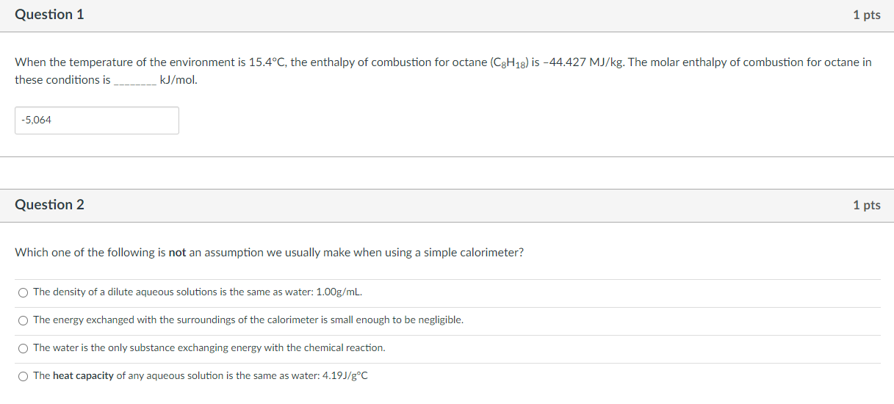Image resolution: width=894 pixels, height=404 pixels.
Task: Click the 1 pts label for Question 2
Action: click(x=867, y=205)
